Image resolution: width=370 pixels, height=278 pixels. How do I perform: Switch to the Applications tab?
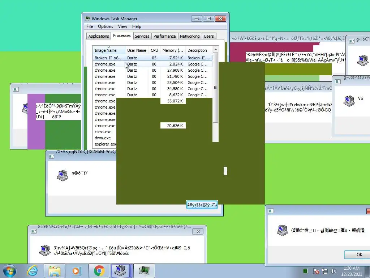pyautogui.click(x=98, y=36)
